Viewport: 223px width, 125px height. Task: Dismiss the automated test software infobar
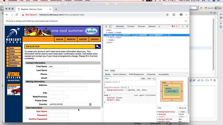186,21
